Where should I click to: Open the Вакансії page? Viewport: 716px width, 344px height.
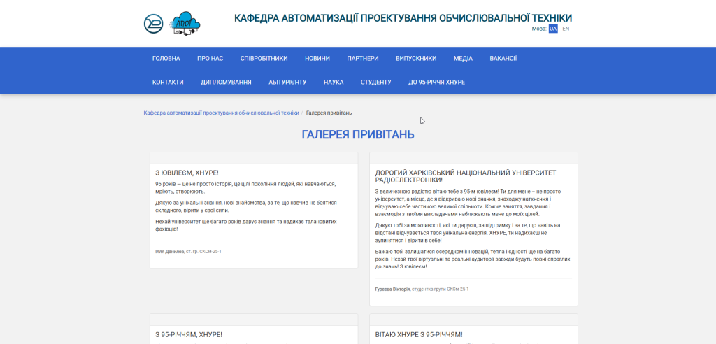click(503, 59)
